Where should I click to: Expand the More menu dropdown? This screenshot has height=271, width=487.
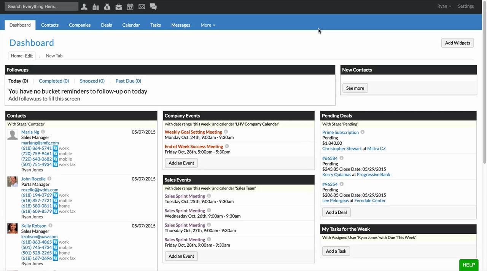coord(208,25)
